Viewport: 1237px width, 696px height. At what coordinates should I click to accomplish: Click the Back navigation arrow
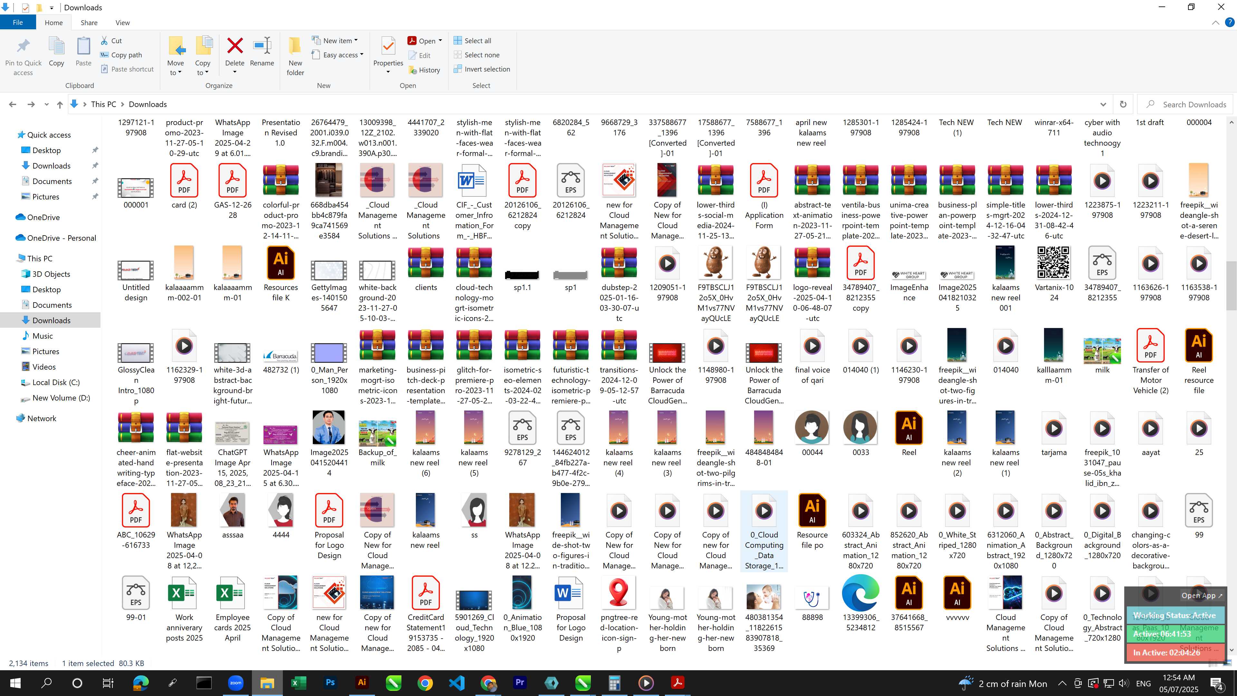point(13,104)
